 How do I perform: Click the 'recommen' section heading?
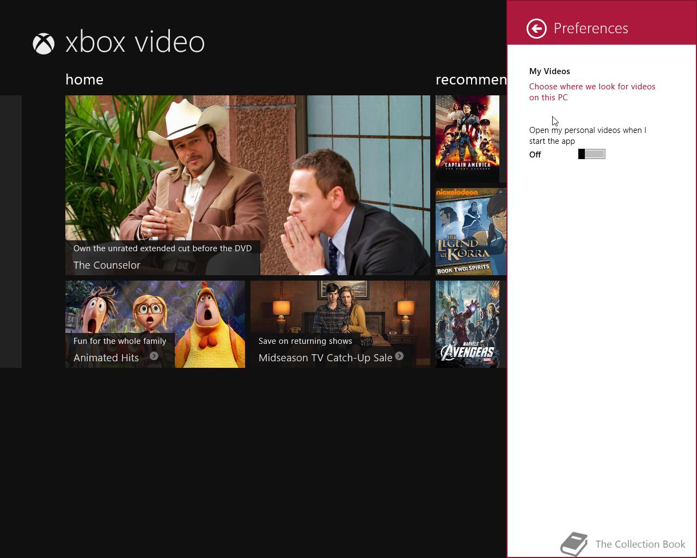pos(471,80)
